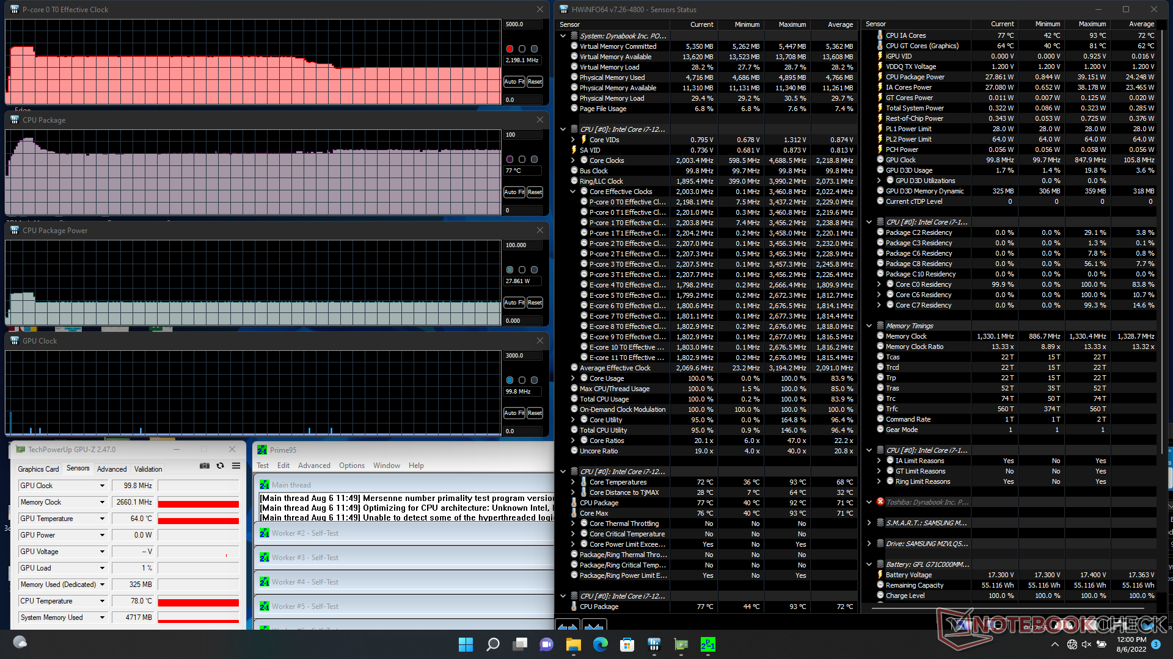Toggle right square in GPU Clock graph

534,380
